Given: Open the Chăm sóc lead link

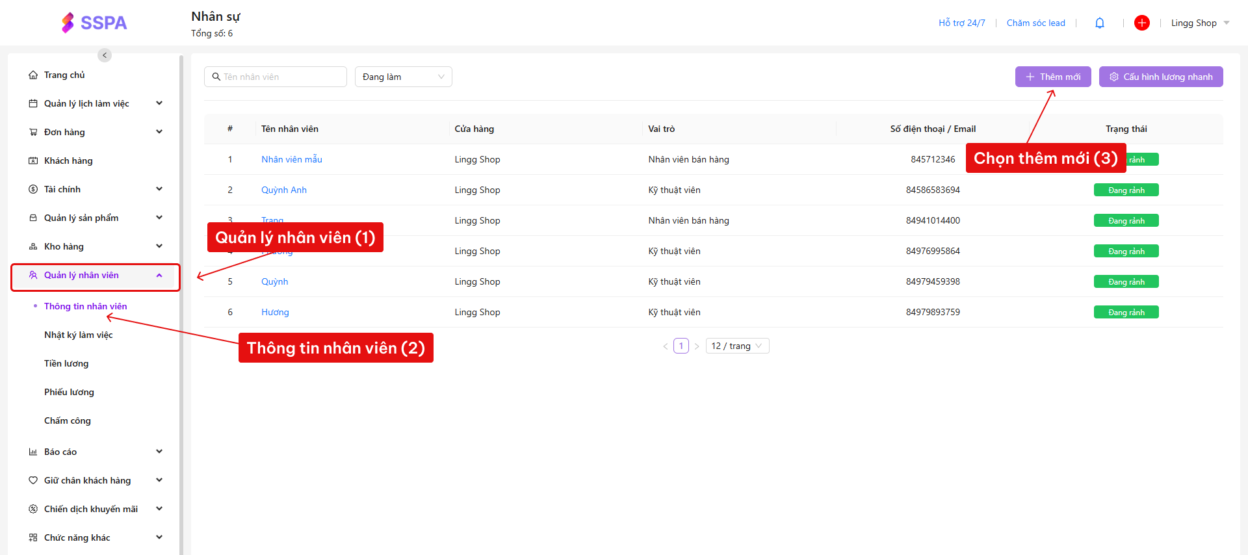Looking at the screenshot, I should click(1036, 23).
